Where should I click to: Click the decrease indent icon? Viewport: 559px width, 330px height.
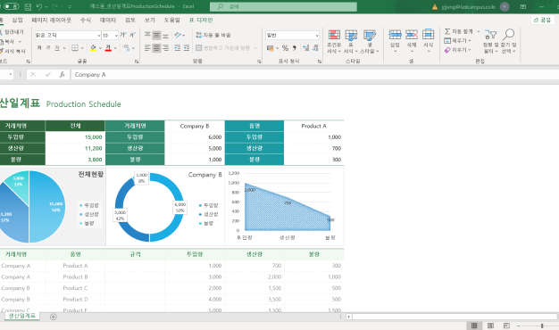tap(177, 47)
